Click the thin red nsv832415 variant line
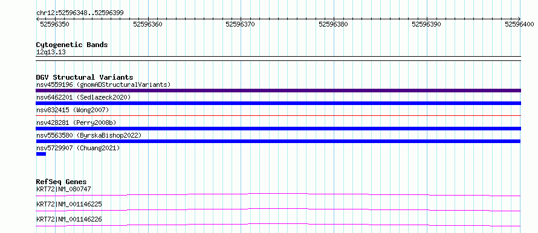538x233 pixels. pos(278,116)
